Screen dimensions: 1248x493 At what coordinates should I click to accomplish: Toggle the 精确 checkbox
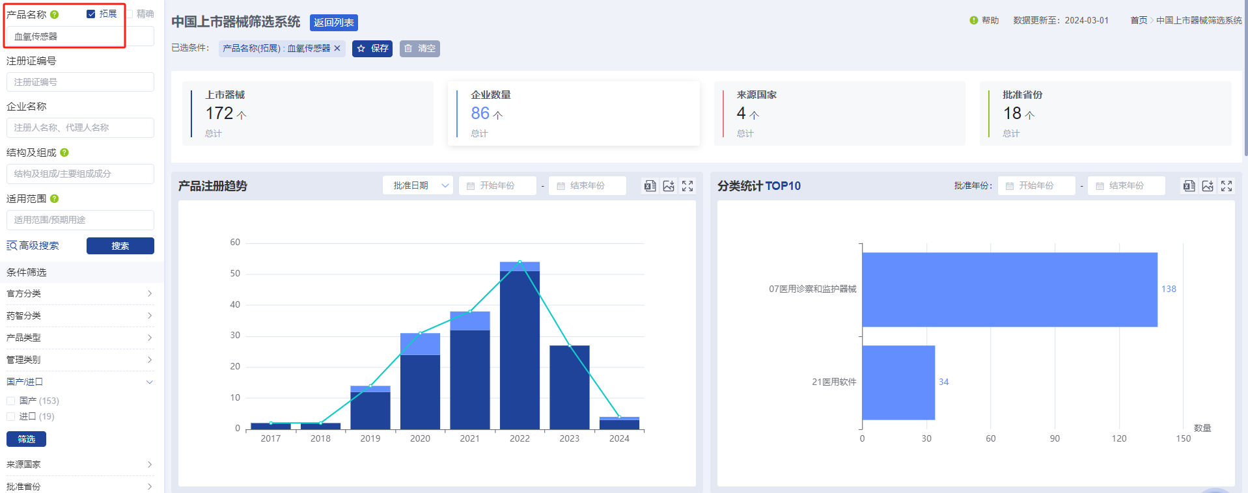click(129, 14)
